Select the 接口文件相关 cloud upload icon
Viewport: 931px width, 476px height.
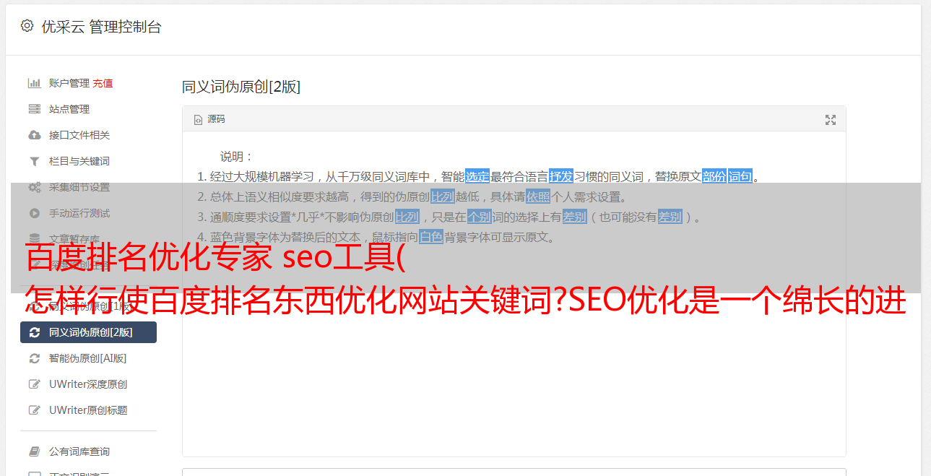(x=34, y=135)
